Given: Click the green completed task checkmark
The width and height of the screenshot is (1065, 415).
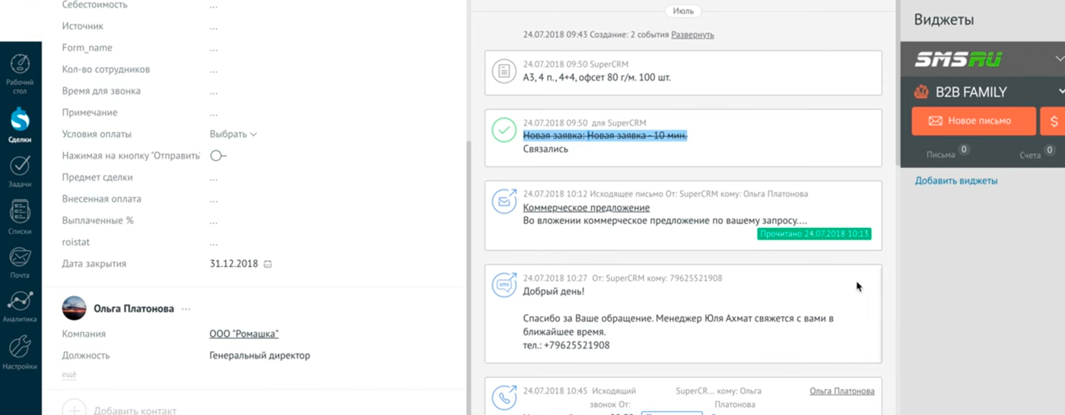Looking at the screenshot, I should point(504,130).
